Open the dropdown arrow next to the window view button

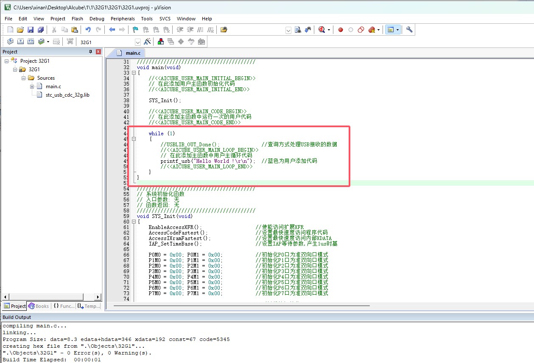pos(397,30)
